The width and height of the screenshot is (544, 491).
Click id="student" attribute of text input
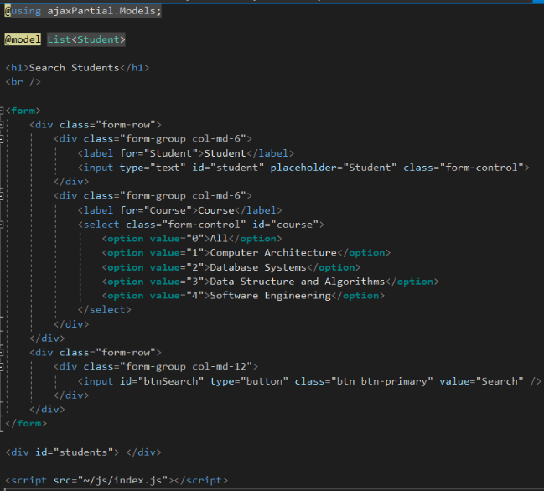228,168
